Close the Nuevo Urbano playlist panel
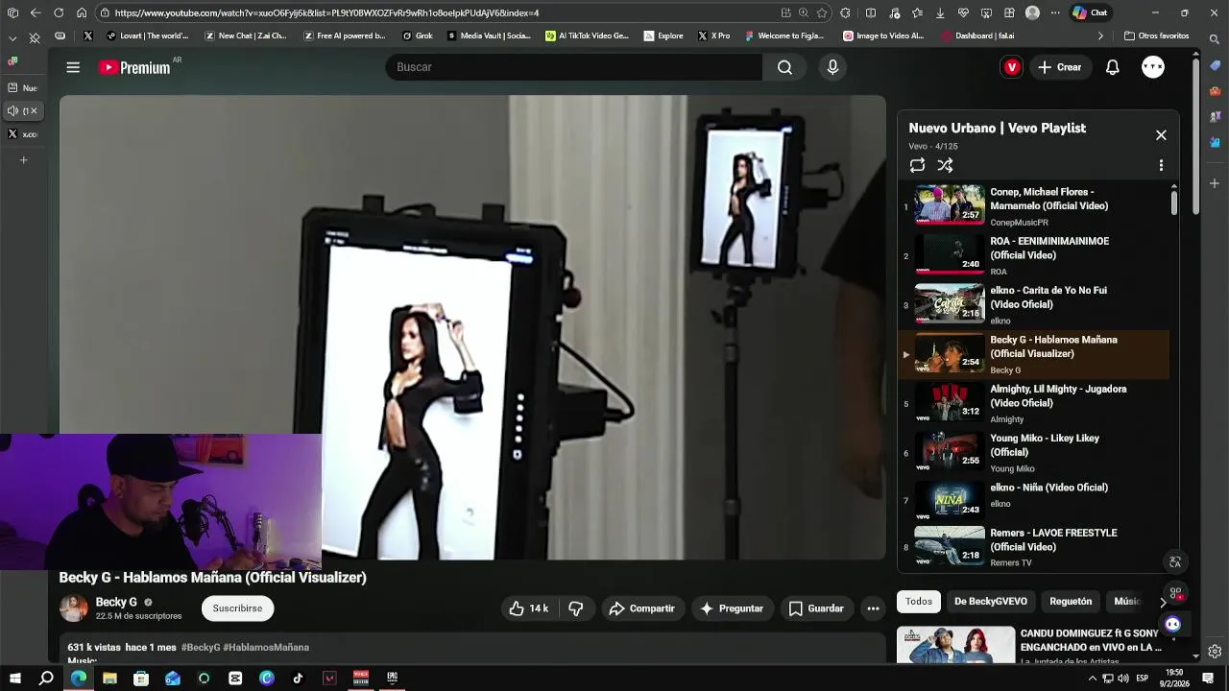The width and height of the screenshot is (1229, 691). pyautogui.click(x=1161, y=135)
